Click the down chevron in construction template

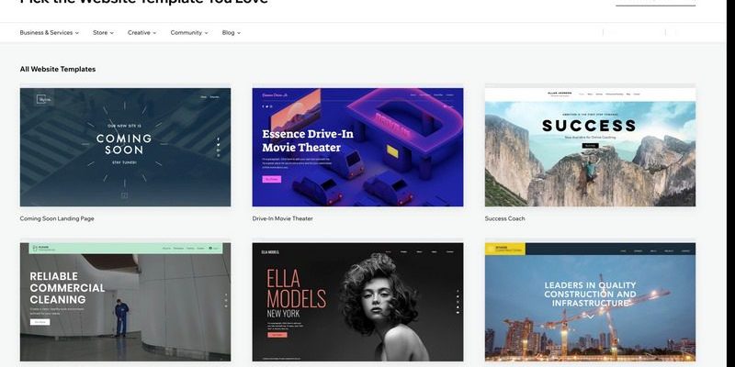591,317
